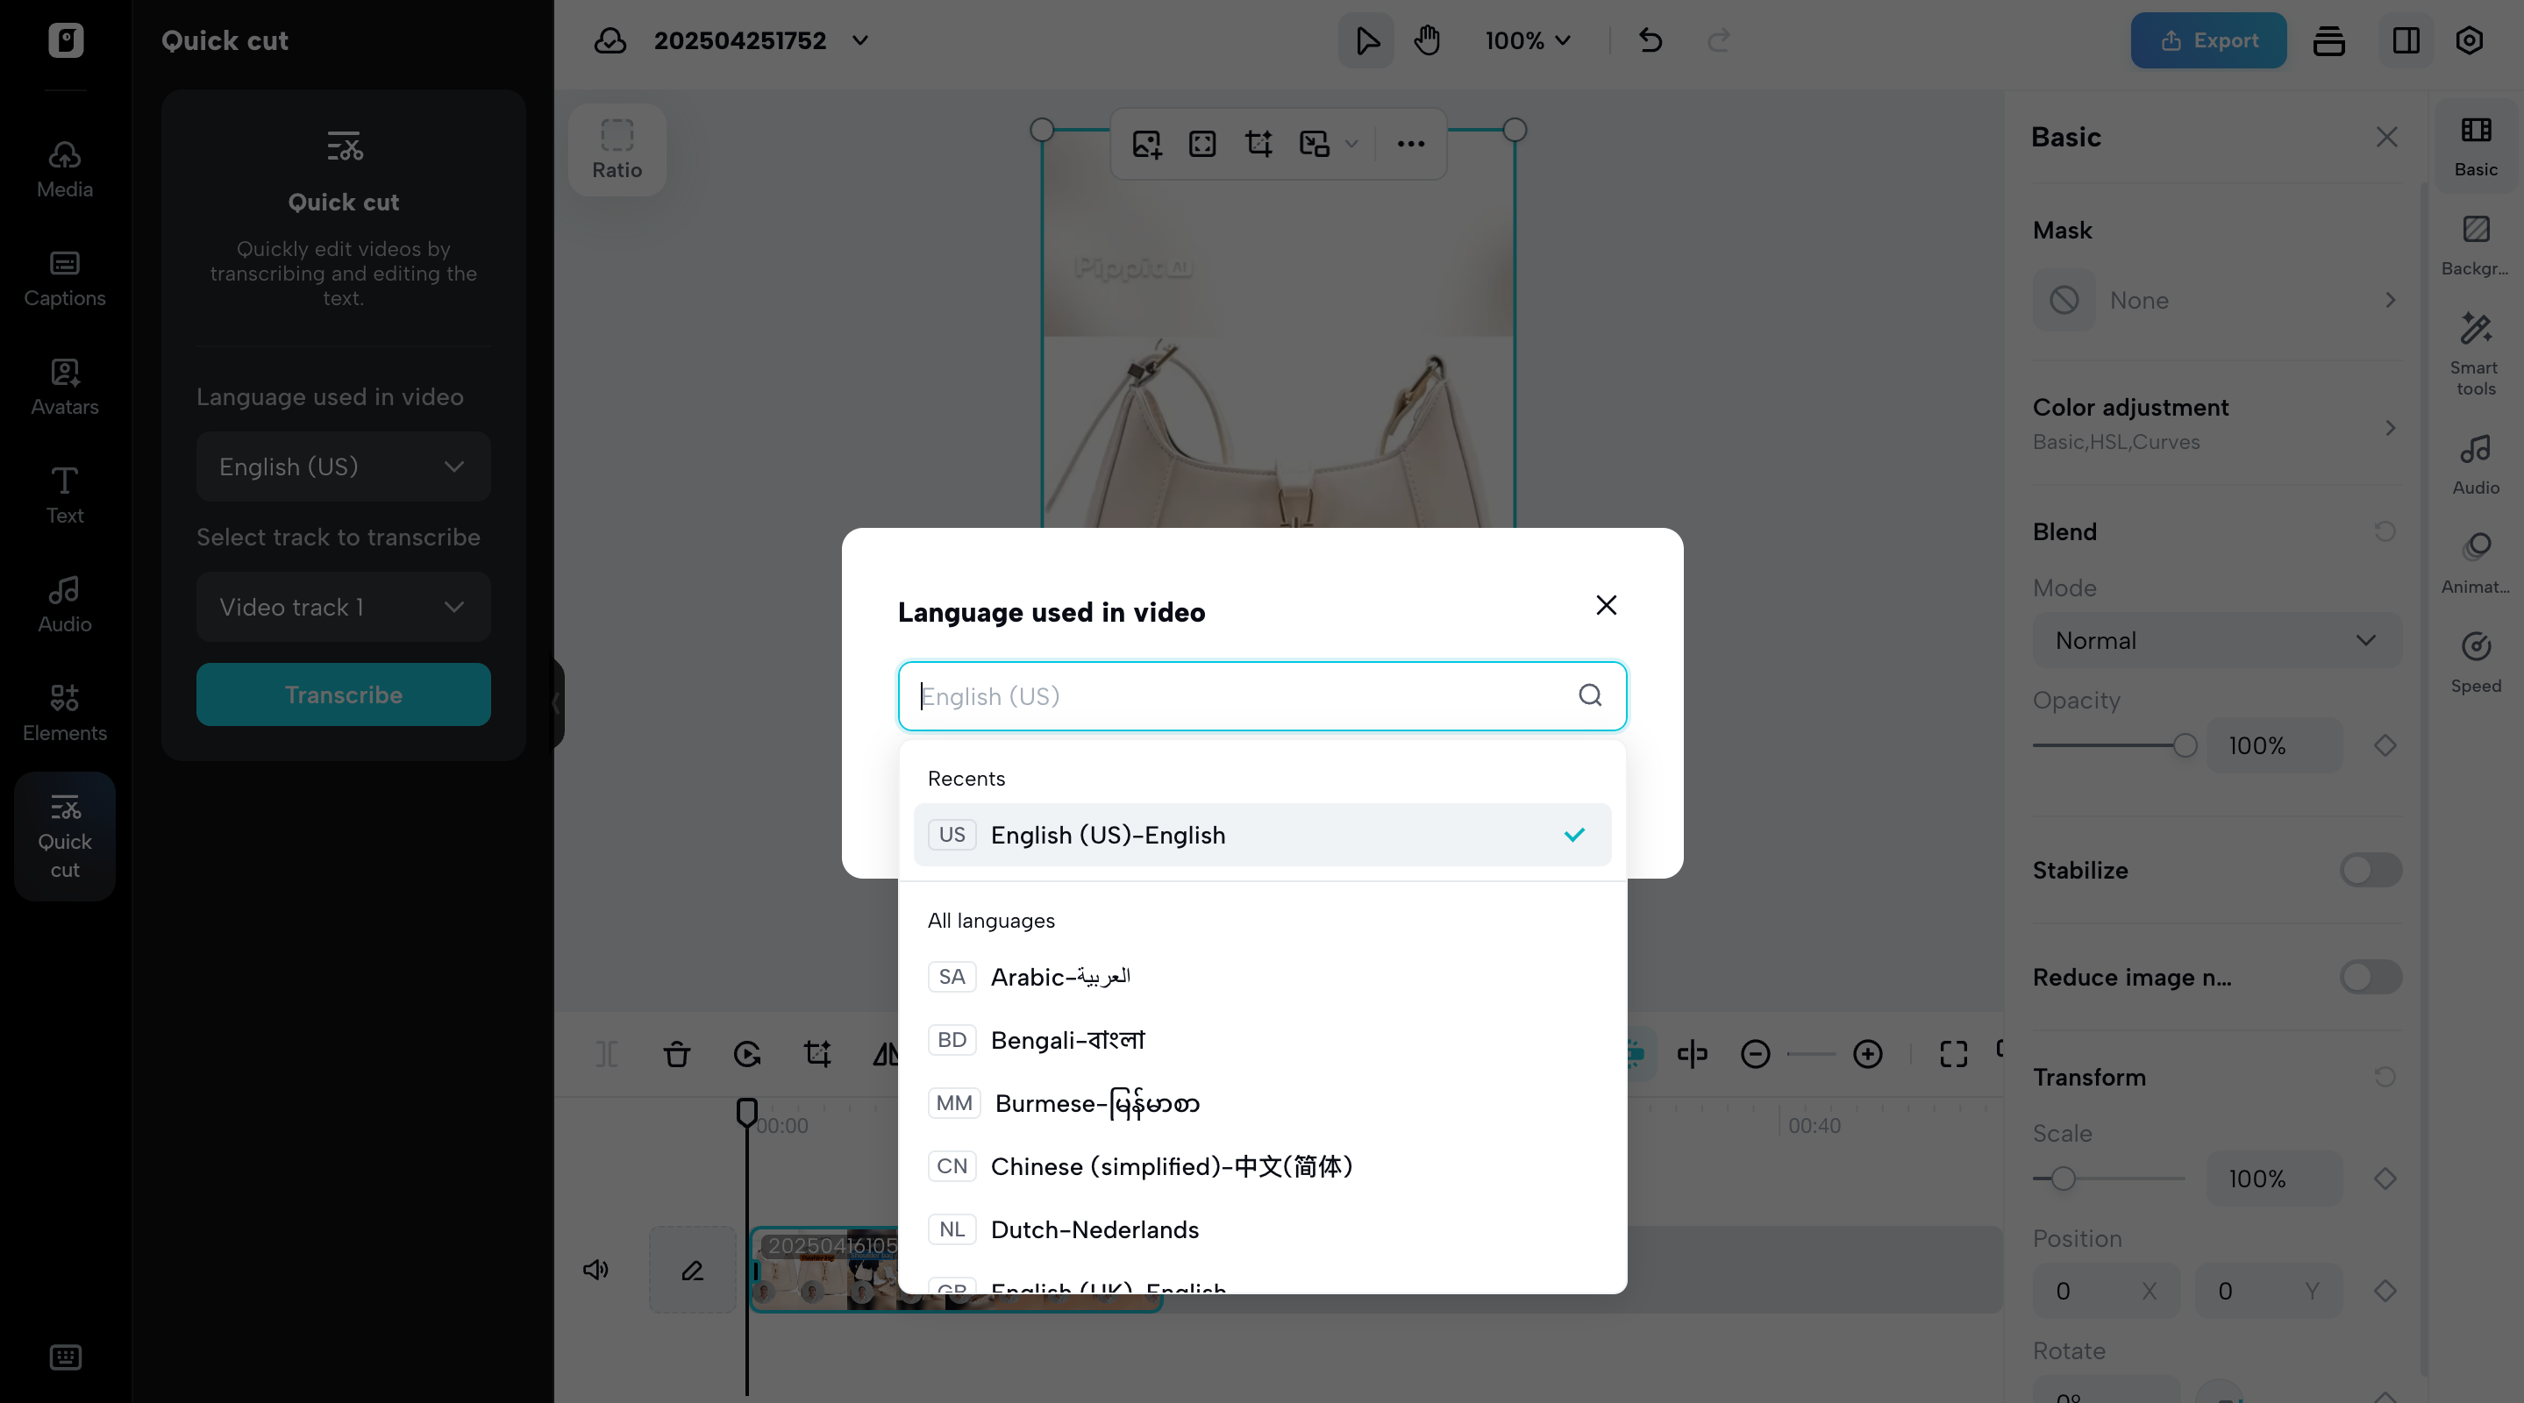Image resolution: width=2524 pixels, height=1403 pixels.
Task: Open the Audio panel in the sidebar
Action: click(63, 602)
